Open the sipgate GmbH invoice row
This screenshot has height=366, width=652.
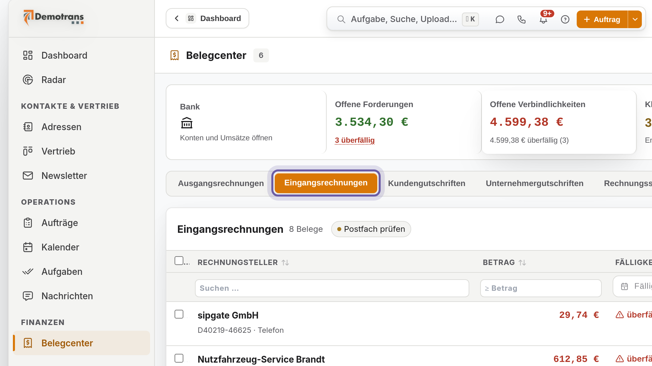pyautogui.click(x=409, y=324)
